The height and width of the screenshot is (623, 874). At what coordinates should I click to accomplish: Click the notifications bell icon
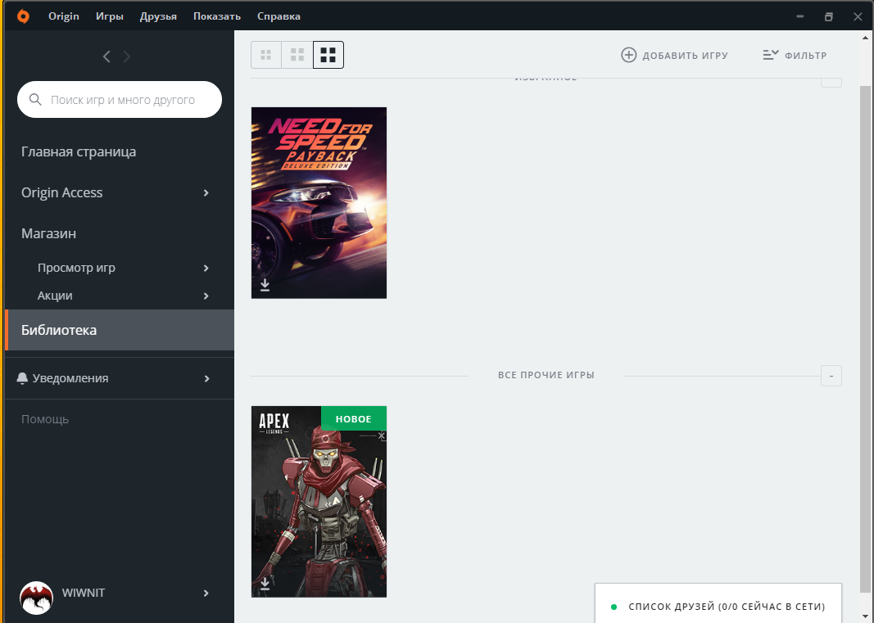pyautogui.click(x=22, y=378)
